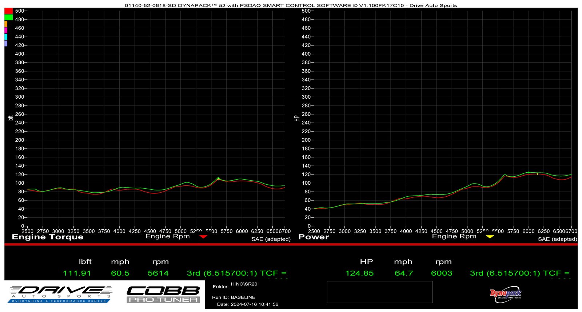Click 3000 on the torque graph rpm axis
Screen dimensions: 582x312
coord(58,231)
